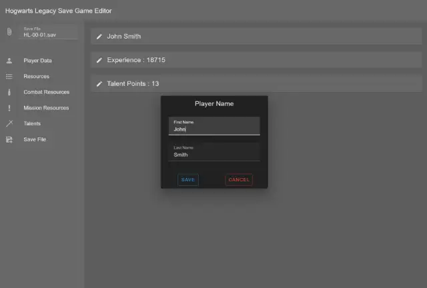427x288 pixels.
Task: Focus the Last Name input field
Action: tap(214, 151)
